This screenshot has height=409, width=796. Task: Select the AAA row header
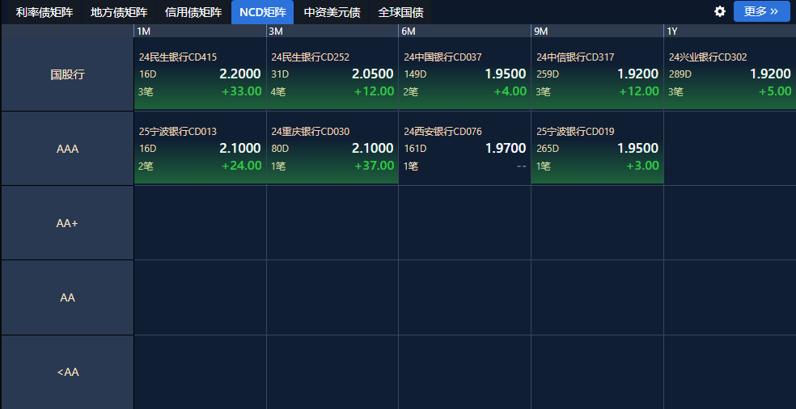67,150
